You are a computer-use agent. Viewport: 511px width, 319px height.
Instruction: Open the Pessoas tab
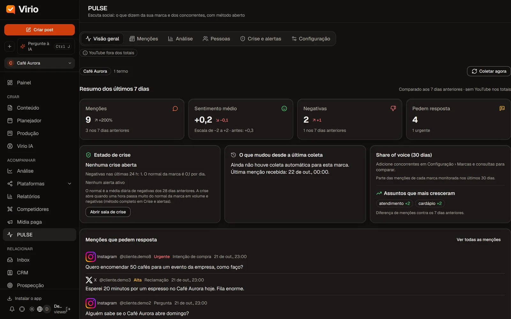(x=216, y=39)
